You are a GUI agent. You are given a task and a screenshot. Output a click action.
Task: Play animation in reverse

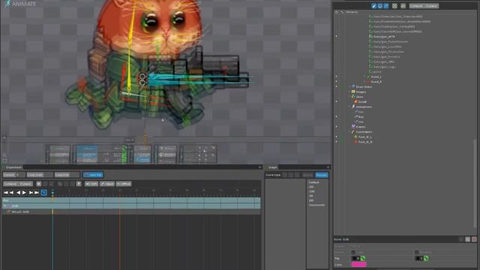coord(18,193)
